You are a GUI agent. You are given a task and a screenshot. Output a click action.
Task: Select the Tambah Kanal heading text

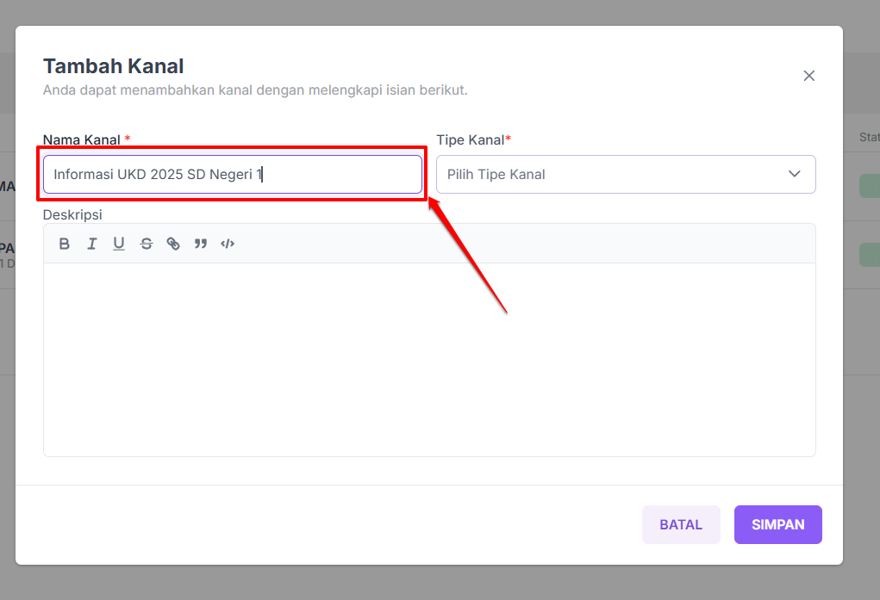(114, 66)
